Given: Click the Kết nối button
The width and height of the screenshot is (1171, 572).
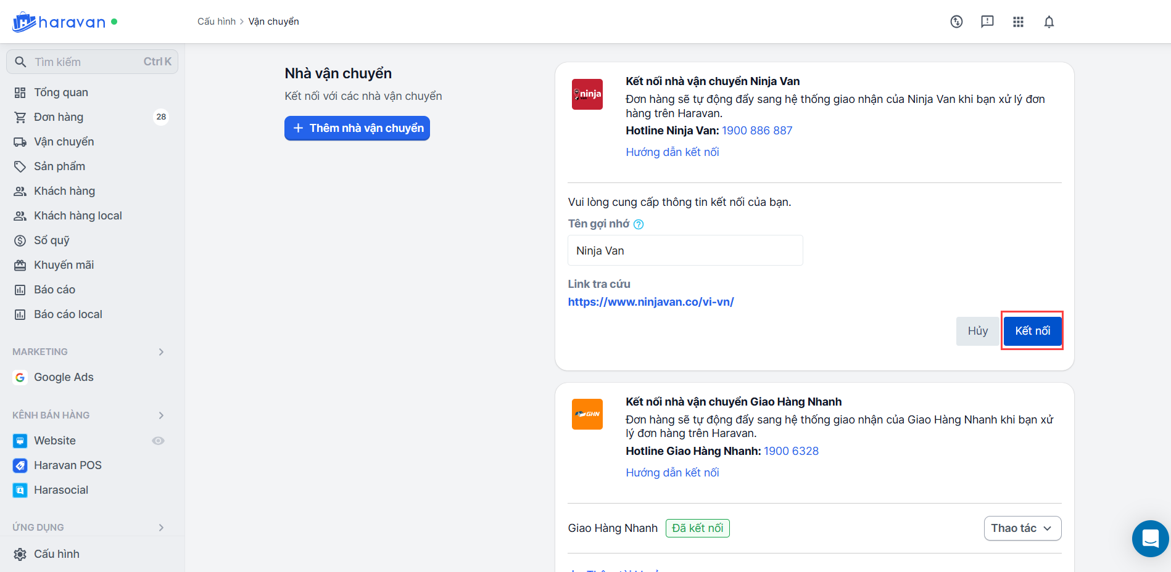Looking at the screenshot, I should 1032,331.
